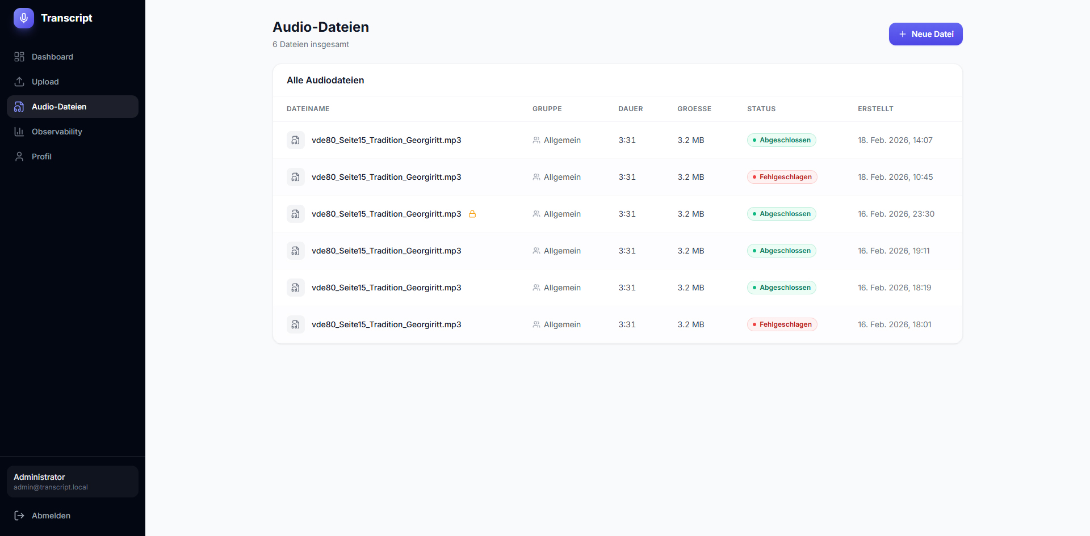1090x536 pixels.
Task: Sign out via the Abmelden link
Action: tap(51, 516)
